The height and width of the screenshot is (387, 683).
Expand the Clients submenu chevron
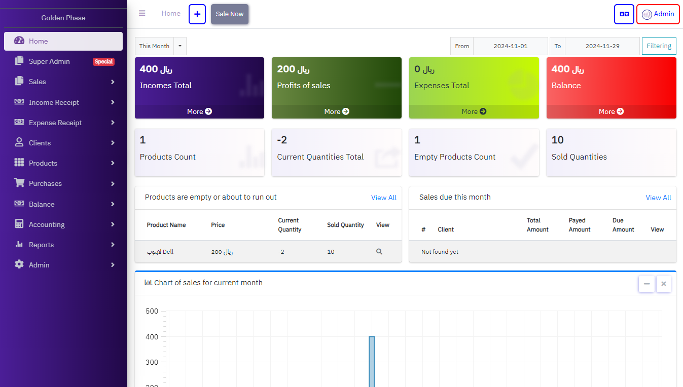113,143
